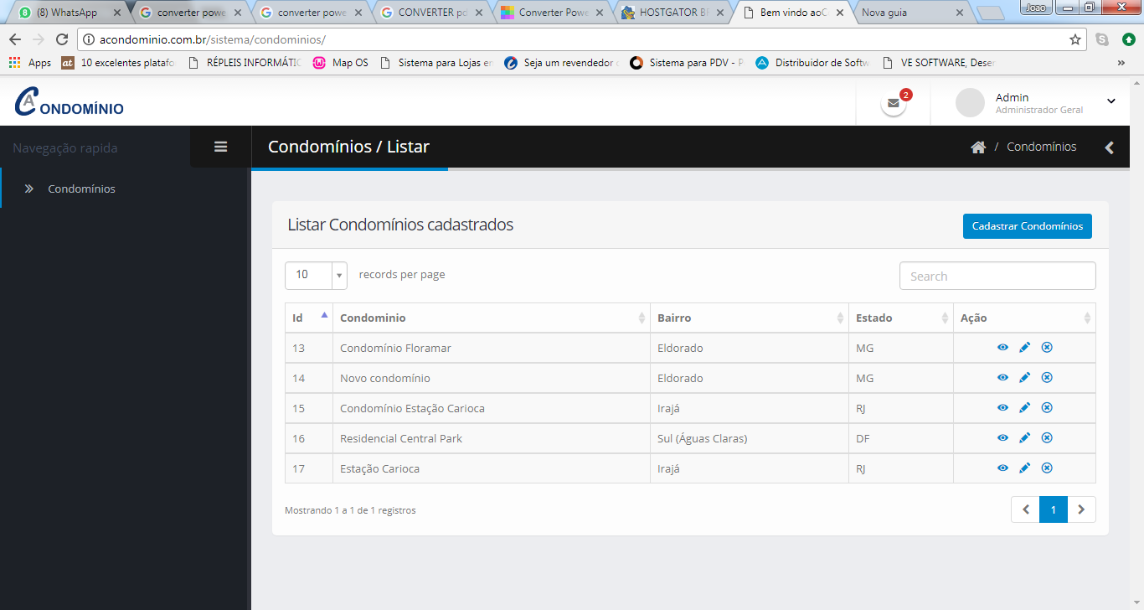Edit Residencial Central Park pencil icon

point(1024,438)
